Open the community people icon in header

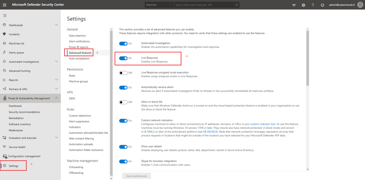294,5
